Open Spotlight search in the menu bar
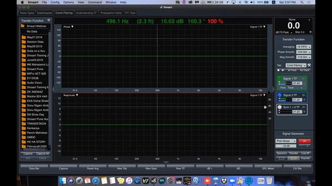The width and height of the screenshot is (332, 186). click(302, 2)
